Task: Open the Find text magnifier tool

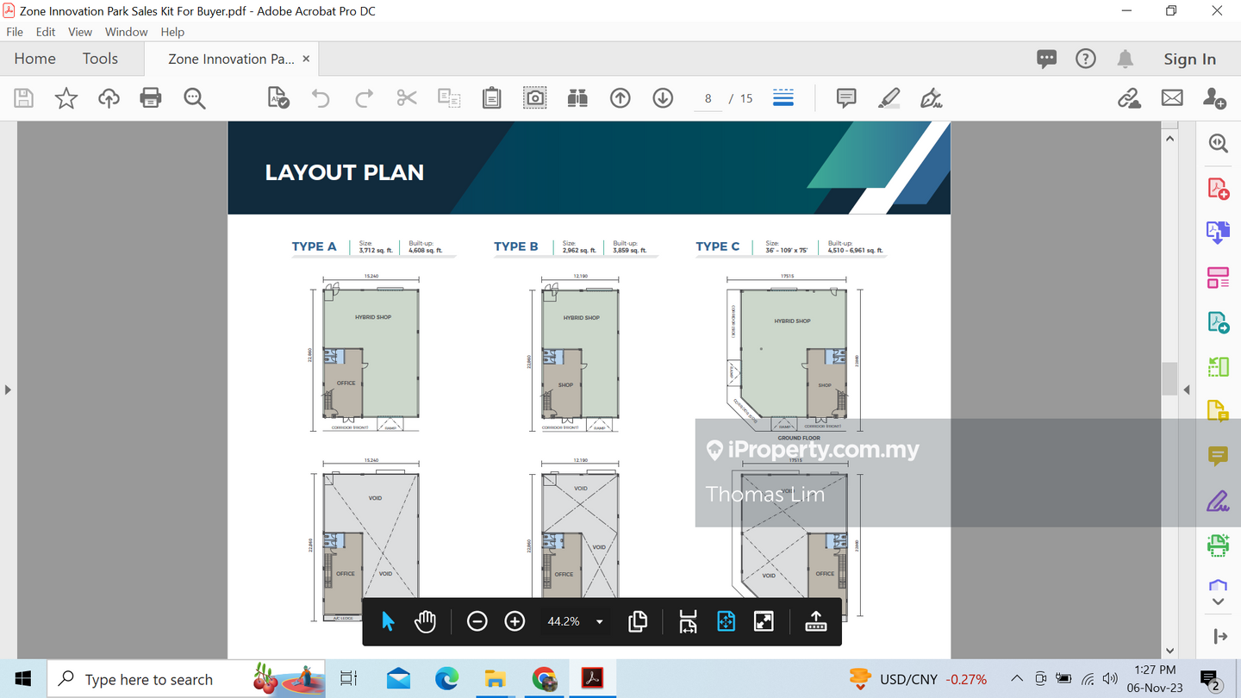Action: 195,98
